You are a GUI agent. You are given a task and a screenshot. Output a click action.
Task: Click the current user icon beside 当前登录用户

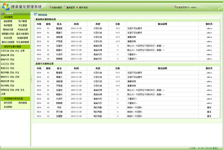click(175, 7)
